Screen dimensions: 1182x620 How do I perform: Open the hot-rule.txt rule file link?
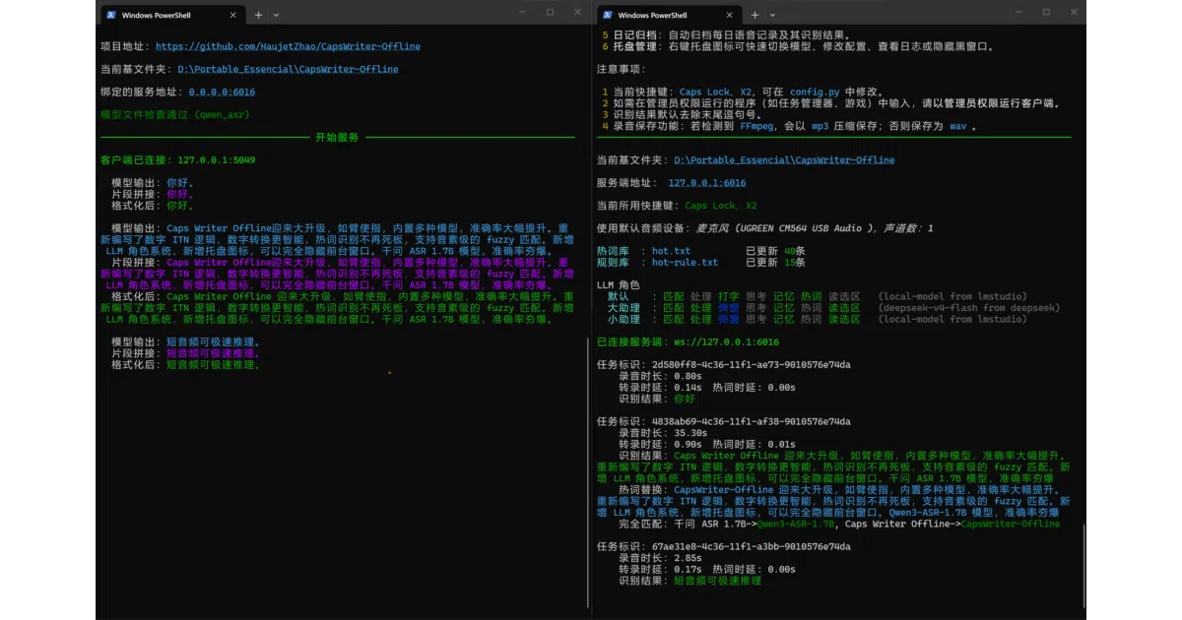[685, 263]
